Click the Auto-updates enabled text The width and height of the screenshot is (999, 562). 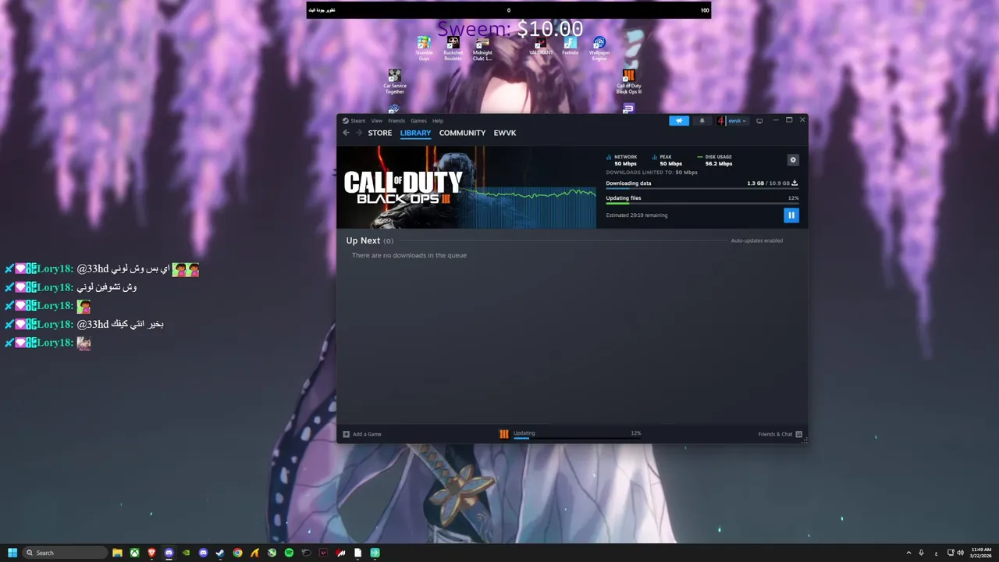[x=756, y=240]
